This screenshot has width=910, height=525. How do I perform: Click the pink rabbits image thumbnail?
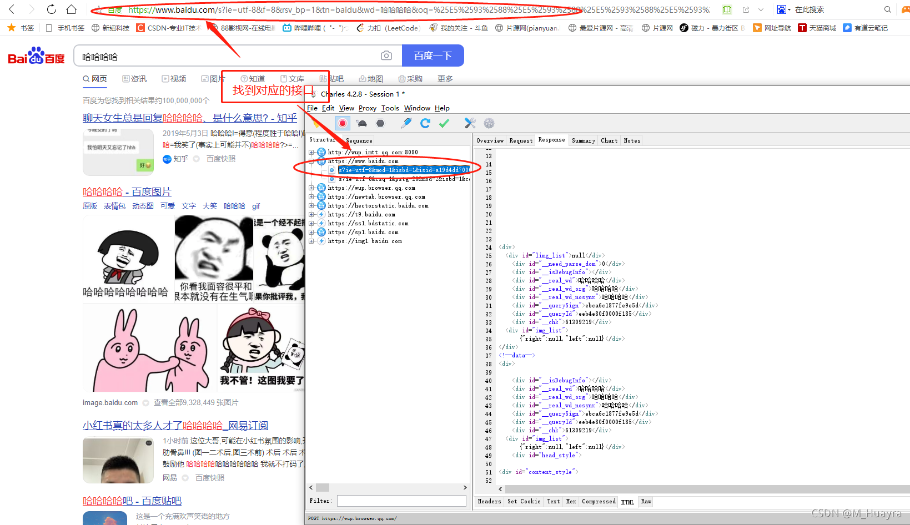point(150,348)
